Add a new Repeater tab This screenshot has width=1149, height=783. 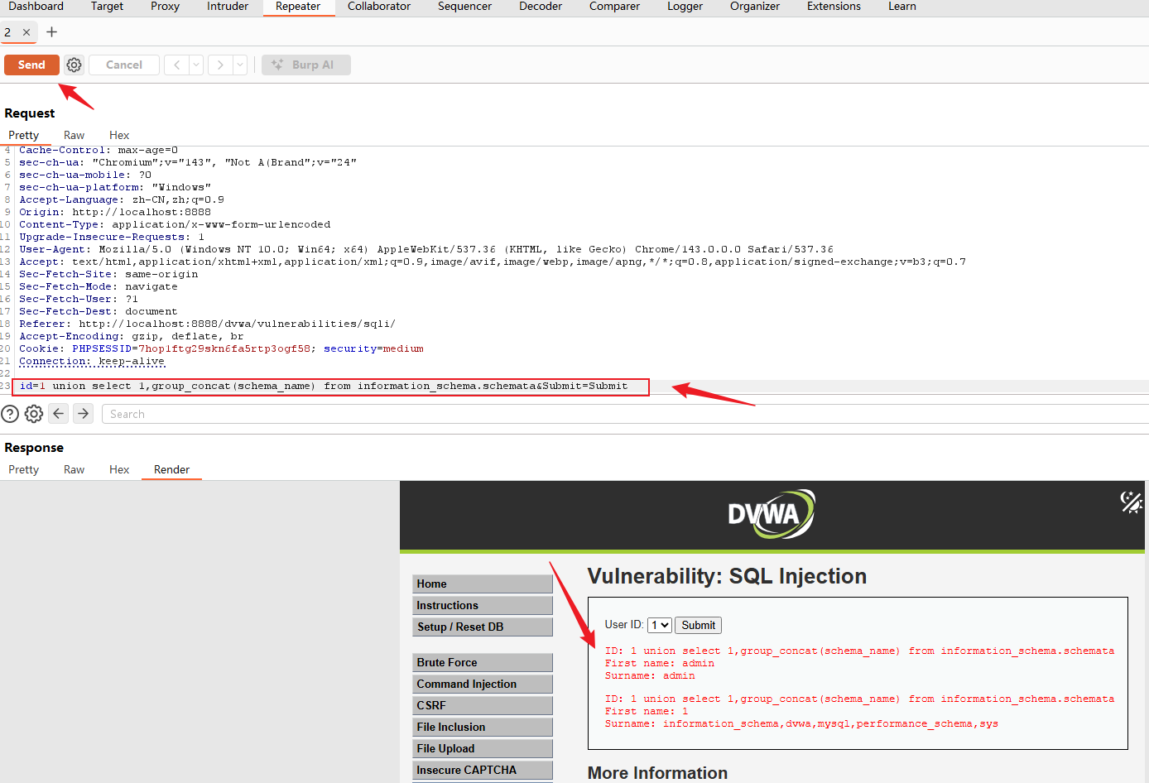(x=52, y=32)
